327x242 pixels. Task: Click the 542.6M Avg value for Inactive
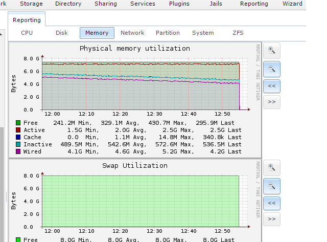[x=127, y=144]
